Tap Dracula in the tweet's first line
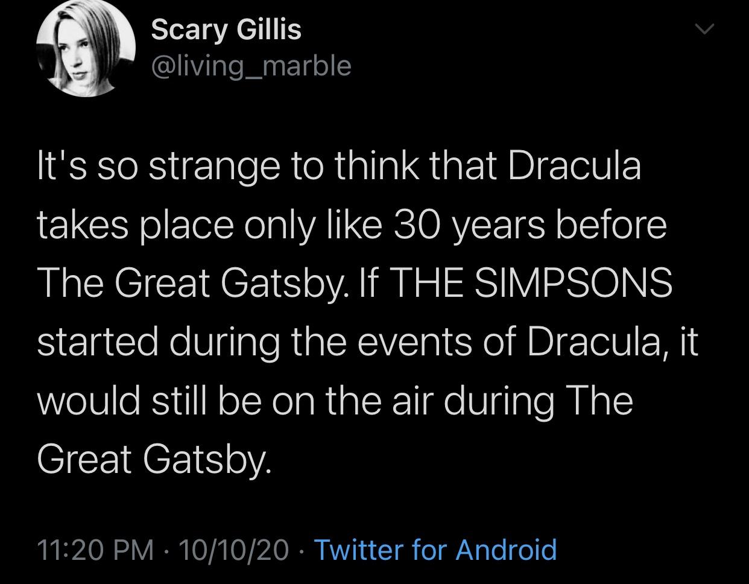Viewport: 749px width, 584px height. (x=574, y=166)
